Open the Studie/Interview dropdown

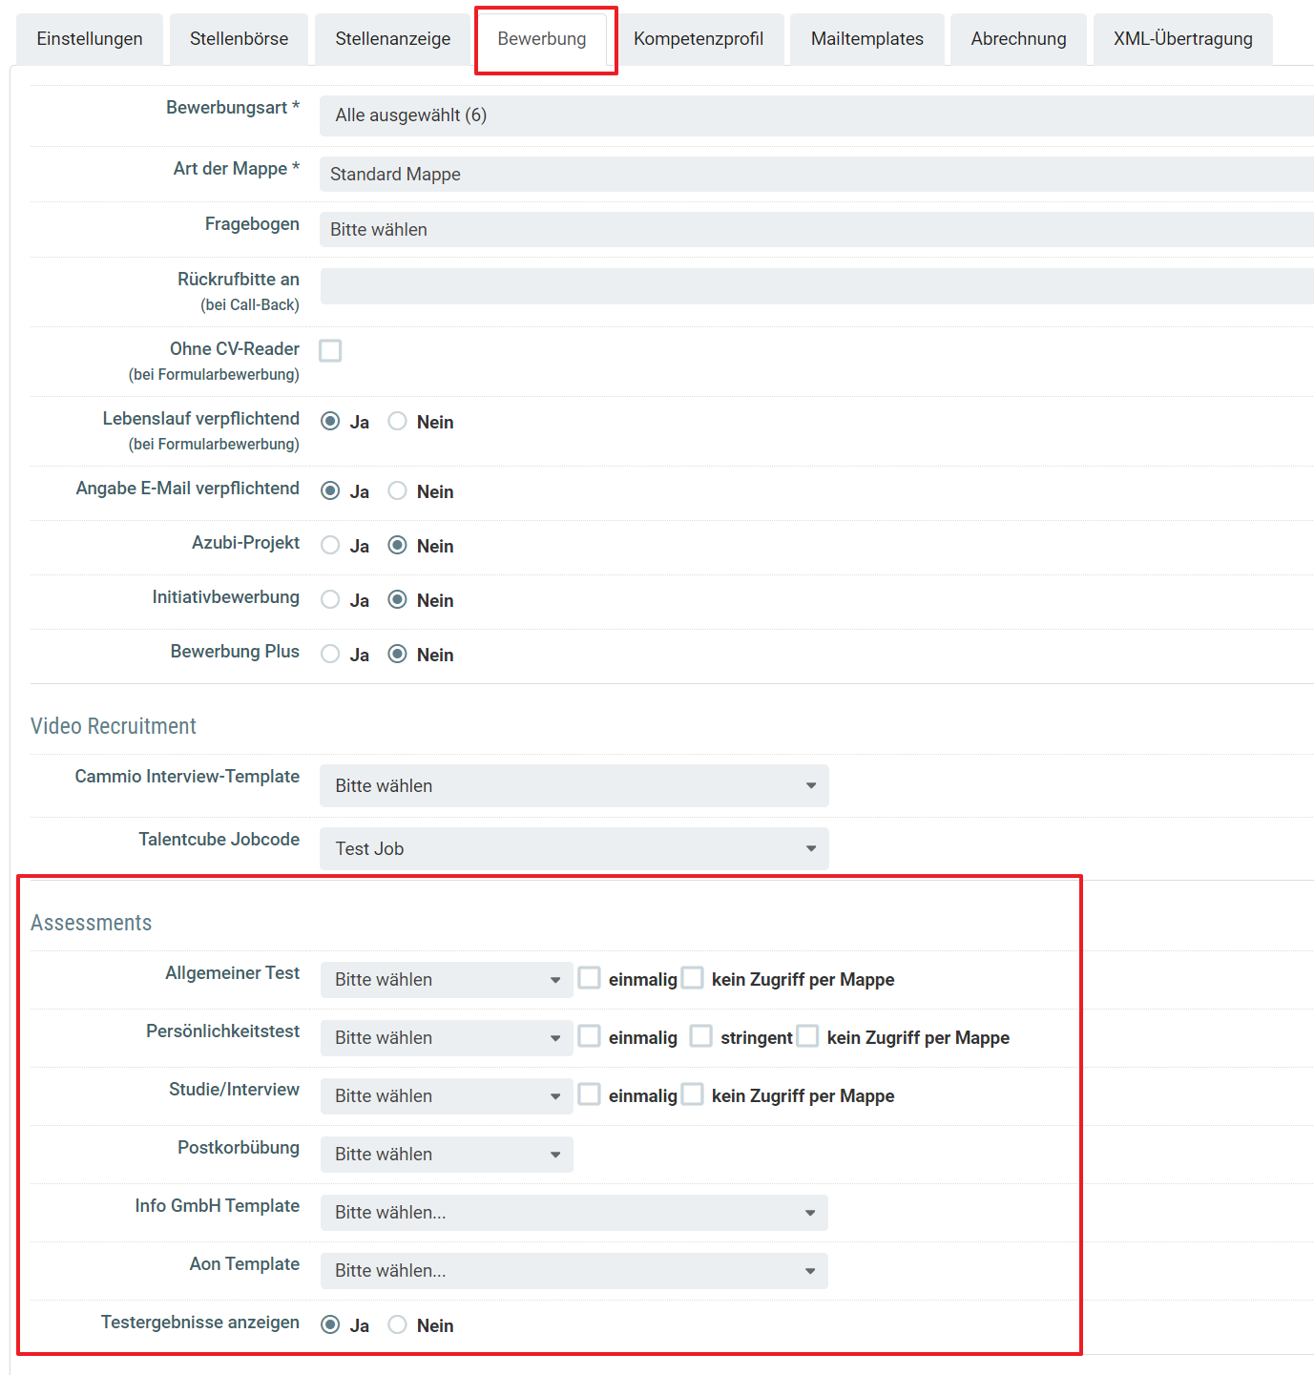[447, 1096]
